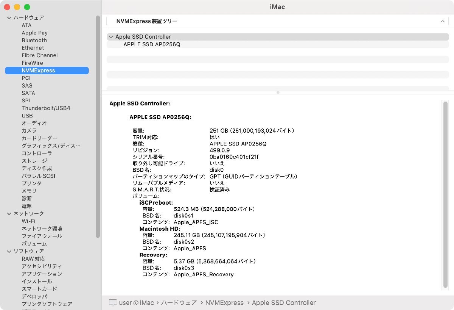Select メモリ in the sidebar
Screen dimensions: 454x310
click(29, 191)
